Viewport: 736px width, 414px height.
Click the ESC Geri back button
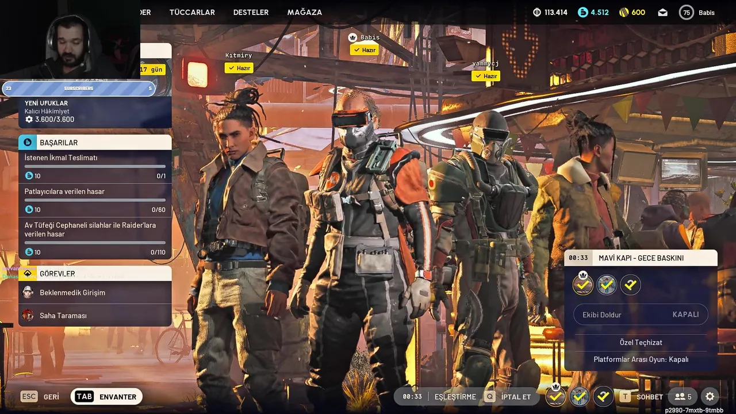click(40, 397)
